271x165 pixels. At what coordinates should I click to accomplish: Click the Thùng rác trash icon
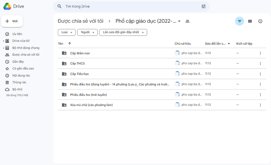pyautogui.click(x=7, y=82)
